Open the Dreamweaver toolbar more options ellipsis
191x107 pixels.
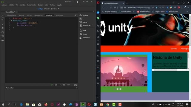click(x=3, y=40)
